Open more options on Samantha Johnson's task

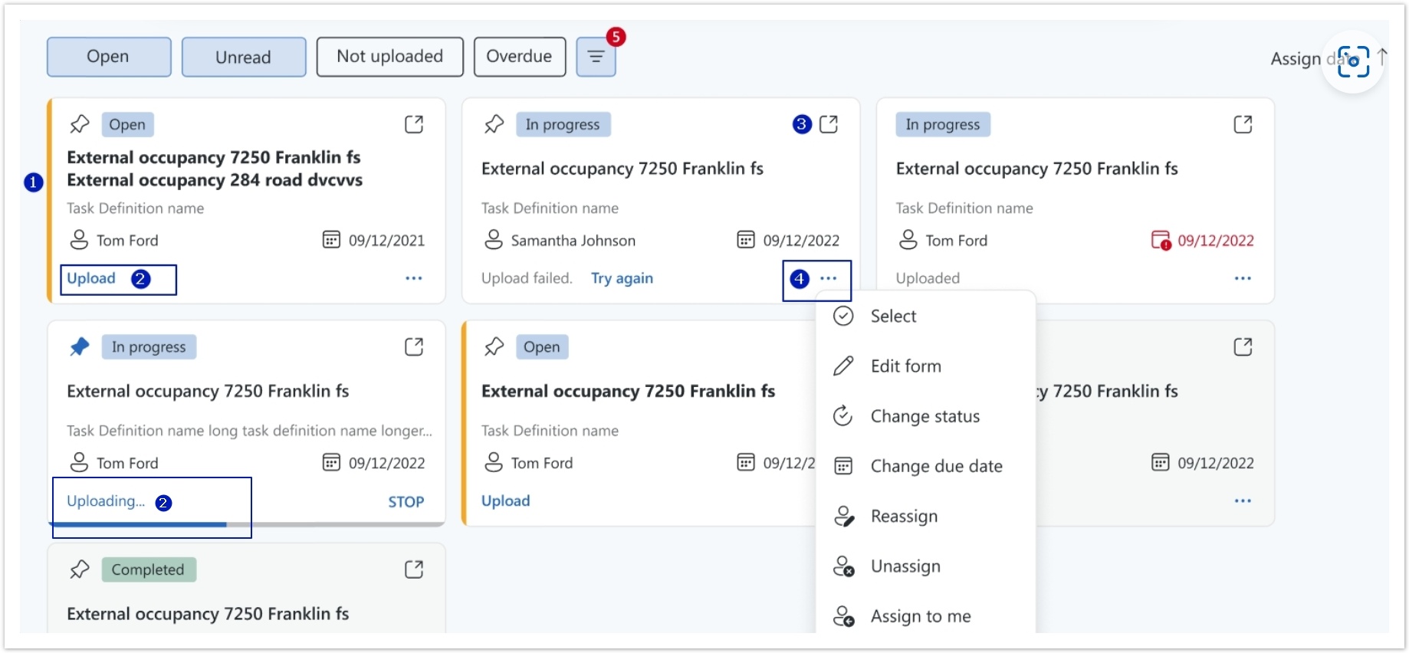tap(829, 279)
